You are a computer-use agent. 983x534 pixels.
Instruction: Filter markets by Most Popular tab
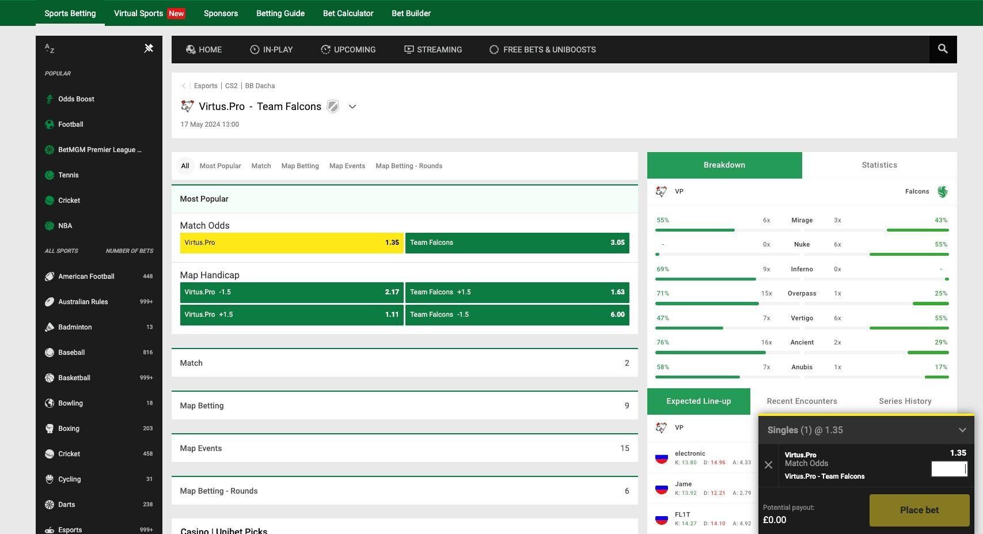click(x=220, y=166)
